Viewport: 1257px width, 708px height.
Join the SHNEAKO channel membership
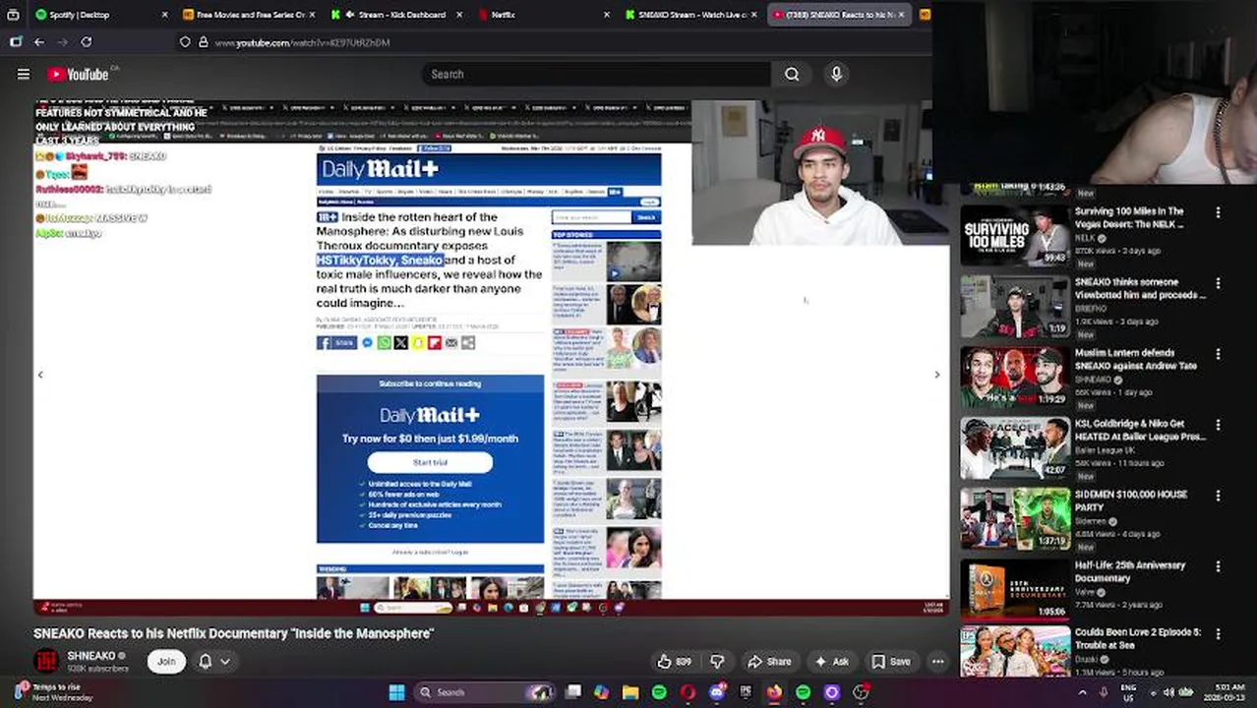(x=166, y=661)
